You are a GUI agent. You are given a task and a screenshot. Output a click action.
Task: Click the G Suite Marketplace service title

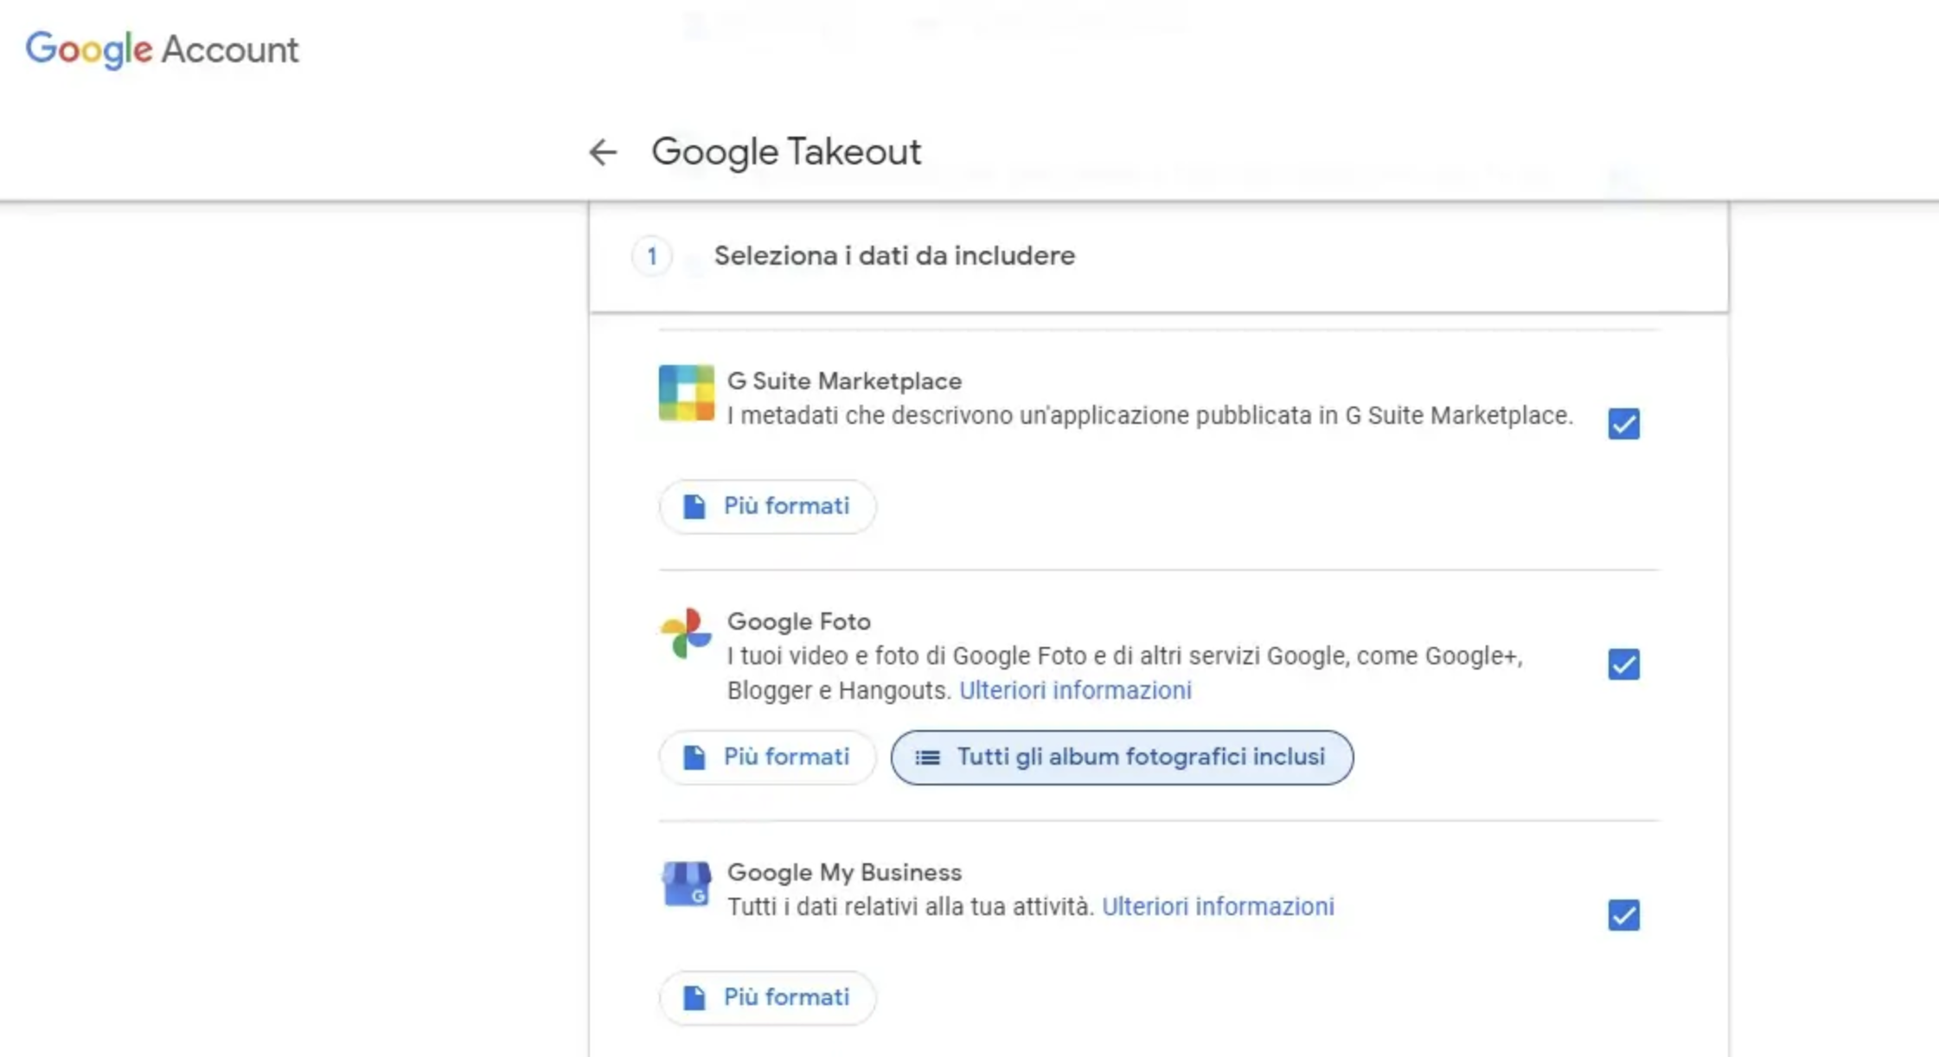pyautogui.click(x=844, y=381)
